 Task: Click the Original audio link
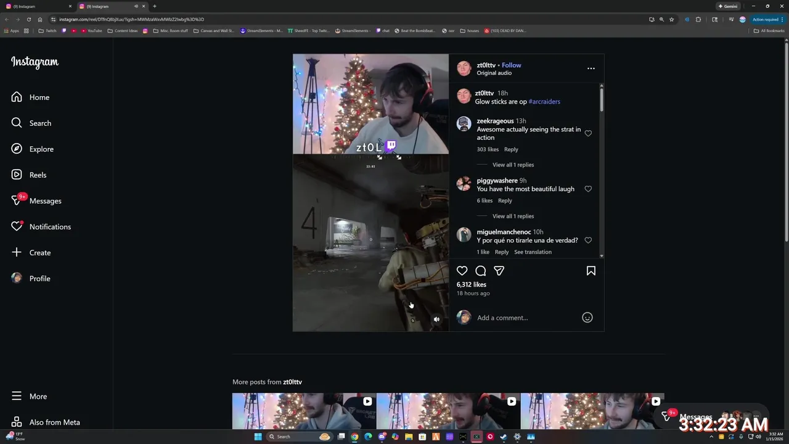click(494, 73)
